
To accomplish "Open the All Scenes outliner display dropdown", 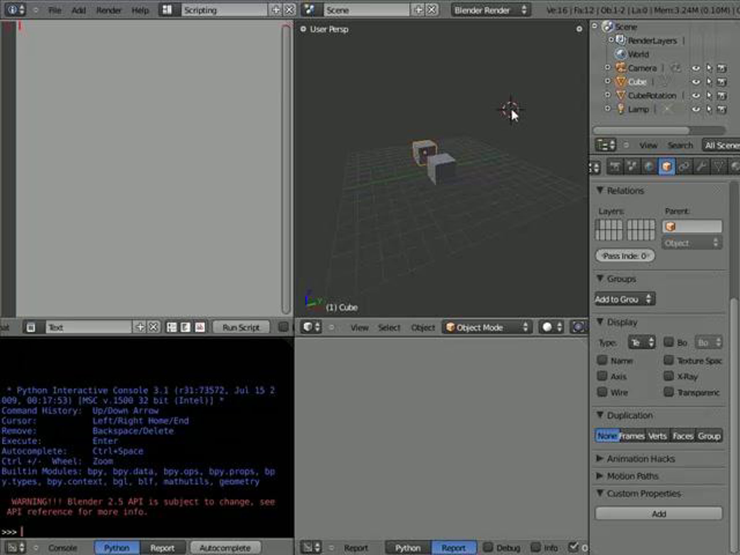I will 721,145.
